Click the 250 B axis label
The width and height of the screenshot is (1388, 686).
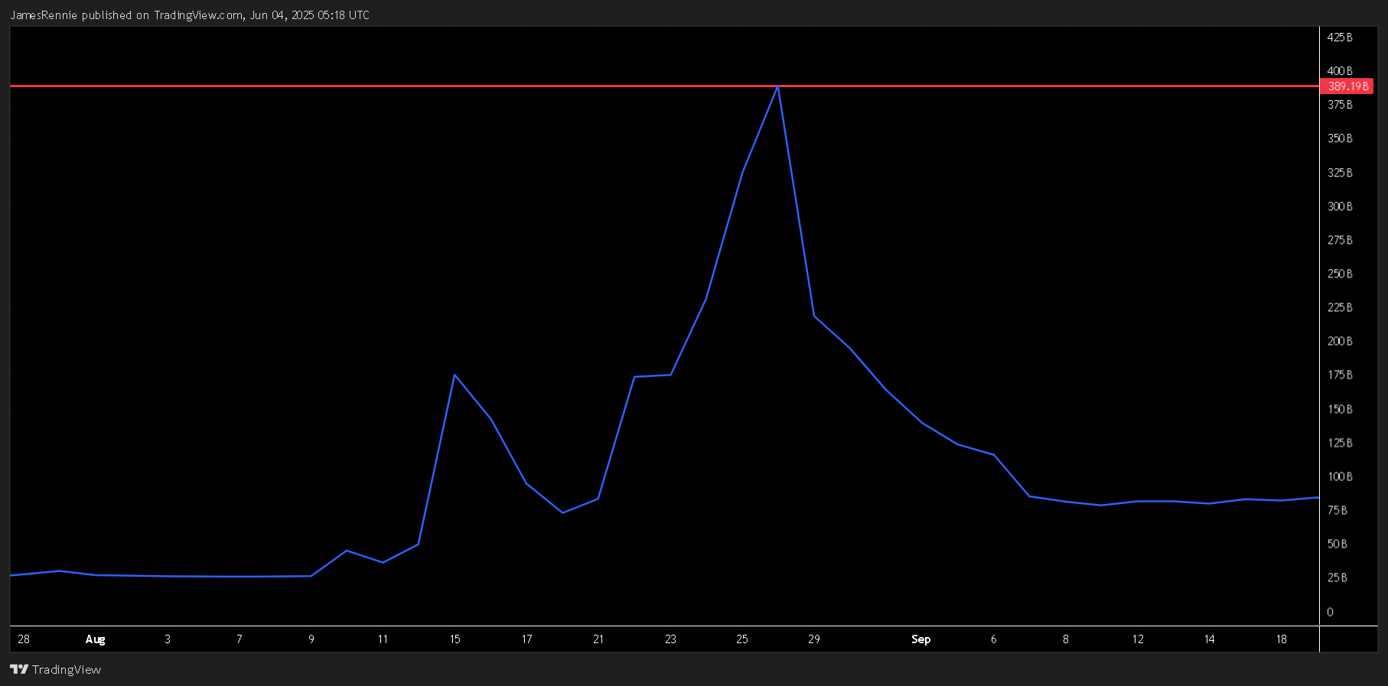[x=1340, y=274]
